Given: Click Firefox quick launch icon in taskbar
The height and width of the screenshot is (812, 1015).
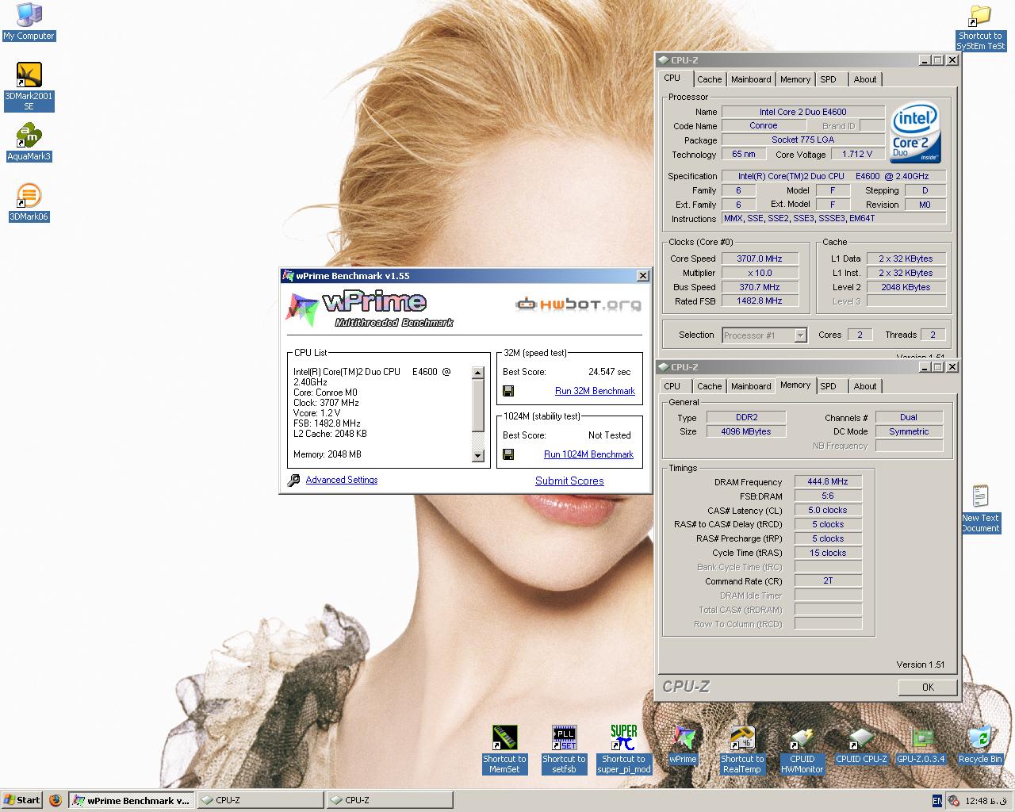Looking at the screenshot, I should [56, 800].
